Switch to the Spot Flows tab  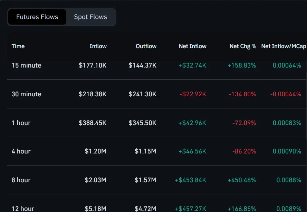(90, 17)
